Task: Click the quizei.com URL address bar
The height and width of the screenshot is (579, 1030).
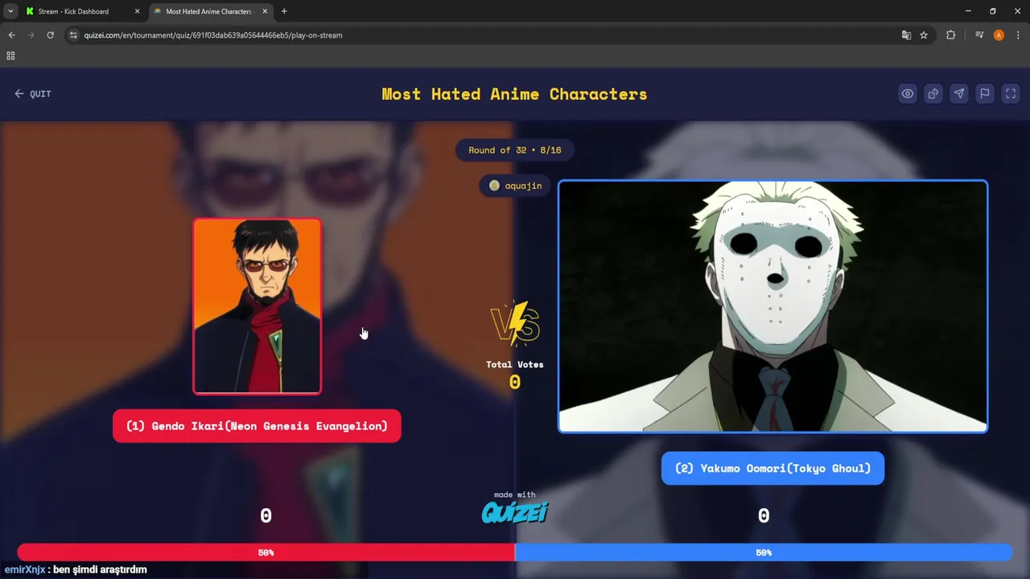Action: tap(483, 35)
